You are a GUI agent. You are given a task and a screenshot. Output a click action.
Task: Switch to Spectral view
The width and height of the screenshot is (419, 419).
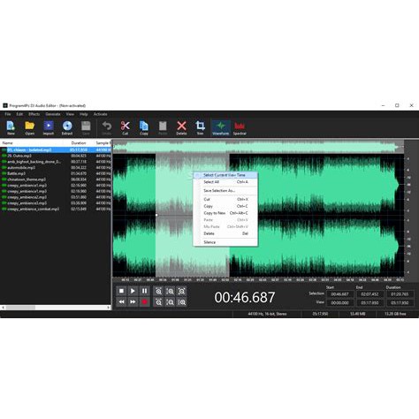pos(240,127)
